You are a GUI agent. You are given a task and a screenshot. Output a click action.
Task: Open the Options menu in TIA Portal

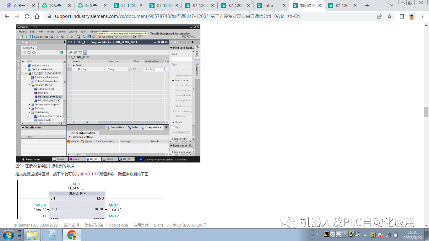pyautogui.click(x=73, y=32)
